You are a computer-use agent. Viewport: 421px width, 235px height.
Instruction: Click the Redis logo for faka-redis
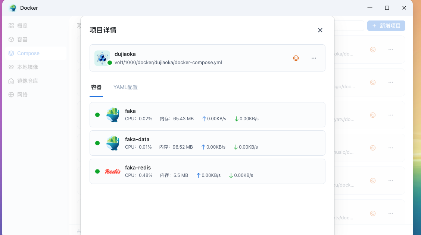point(112,171)
